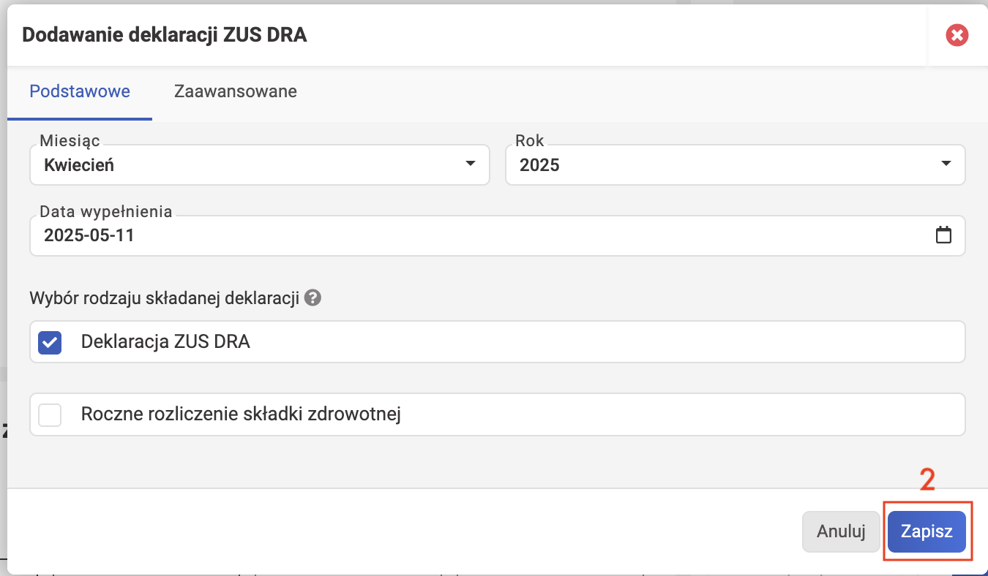Select the Podstawowe tab
Image resolution: width=988 pixels, height=576 pixels.
tap(80, 91)
